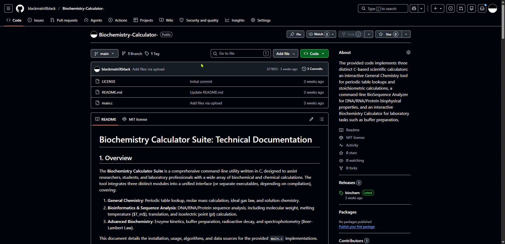Focus the 'Type / to search' box
Image resolution: width=505 pixels, height=244 pixels.
point(383,8)
